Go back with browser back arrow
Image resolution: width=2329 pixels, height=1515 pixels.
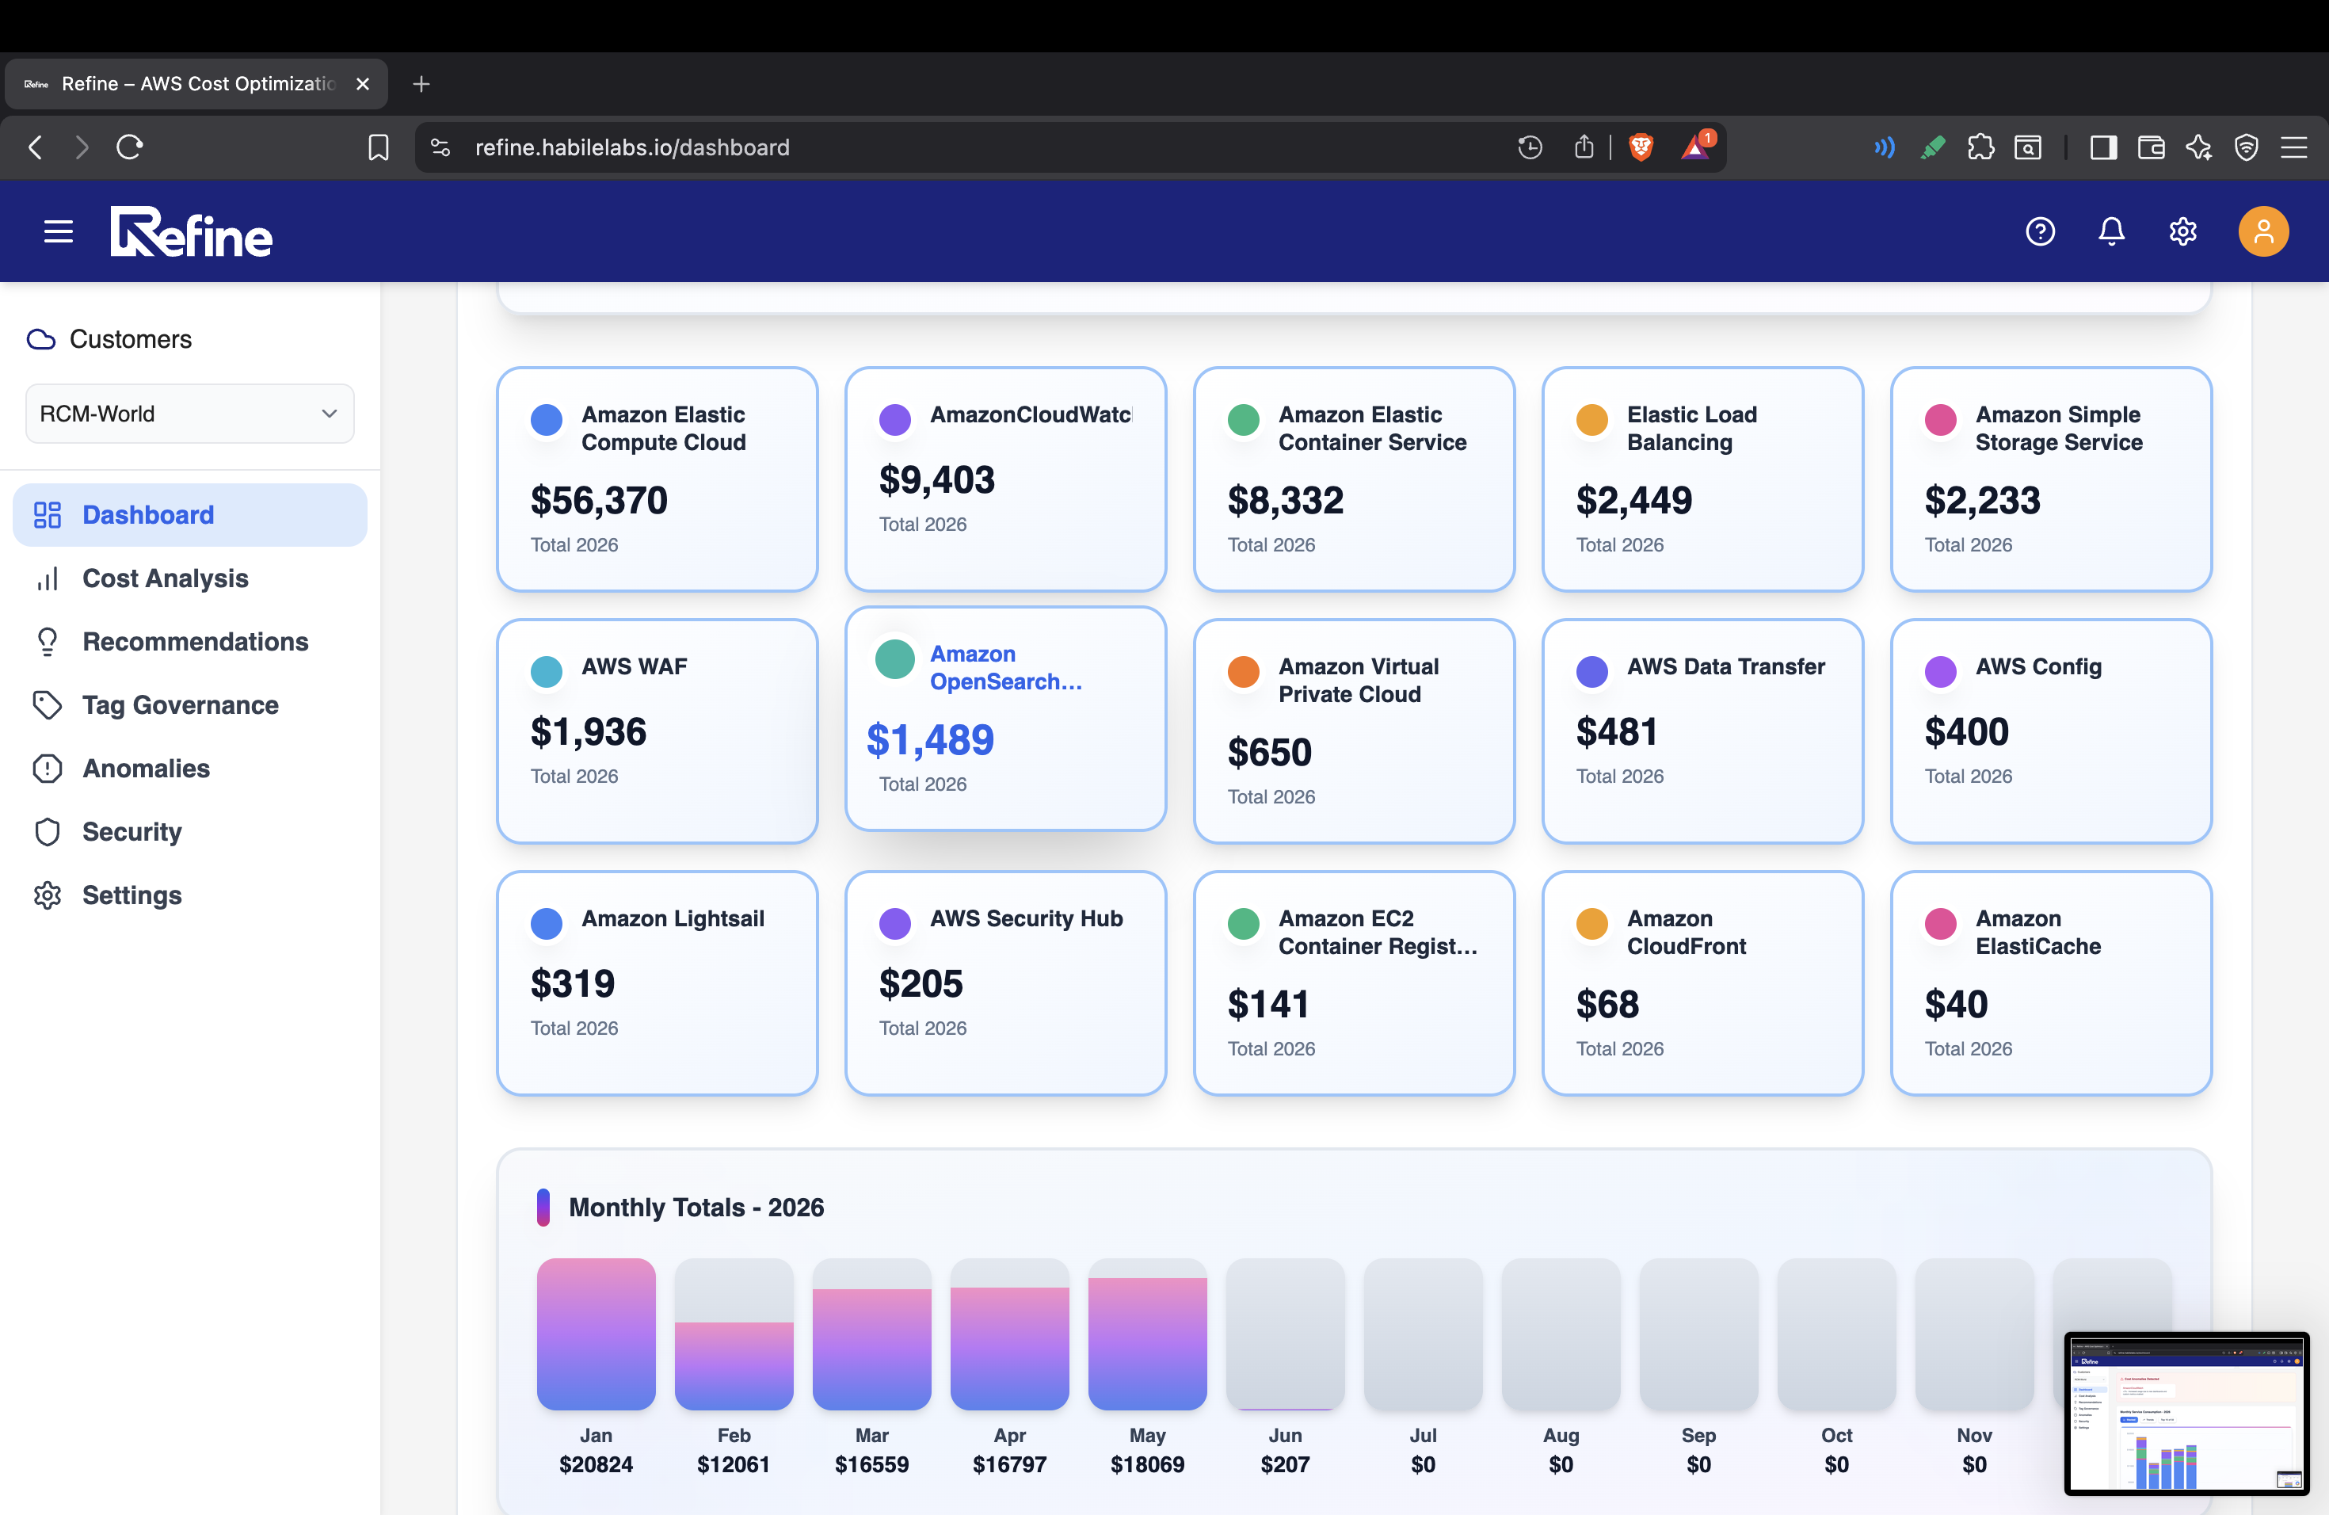pos(35,148)
